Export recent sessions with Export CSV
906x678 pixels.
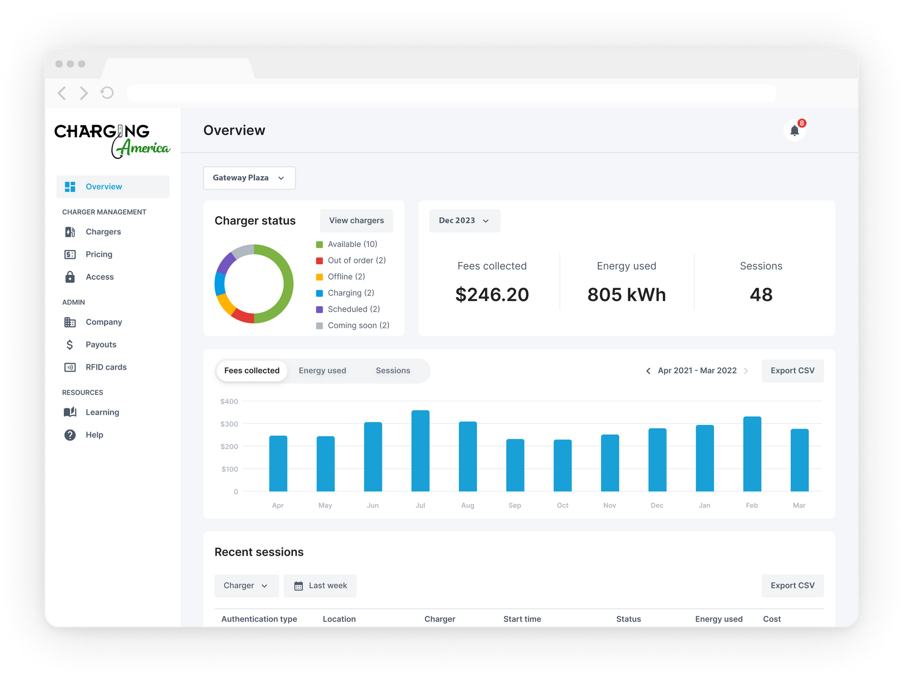pyautogui.click(x=792, y=586)
